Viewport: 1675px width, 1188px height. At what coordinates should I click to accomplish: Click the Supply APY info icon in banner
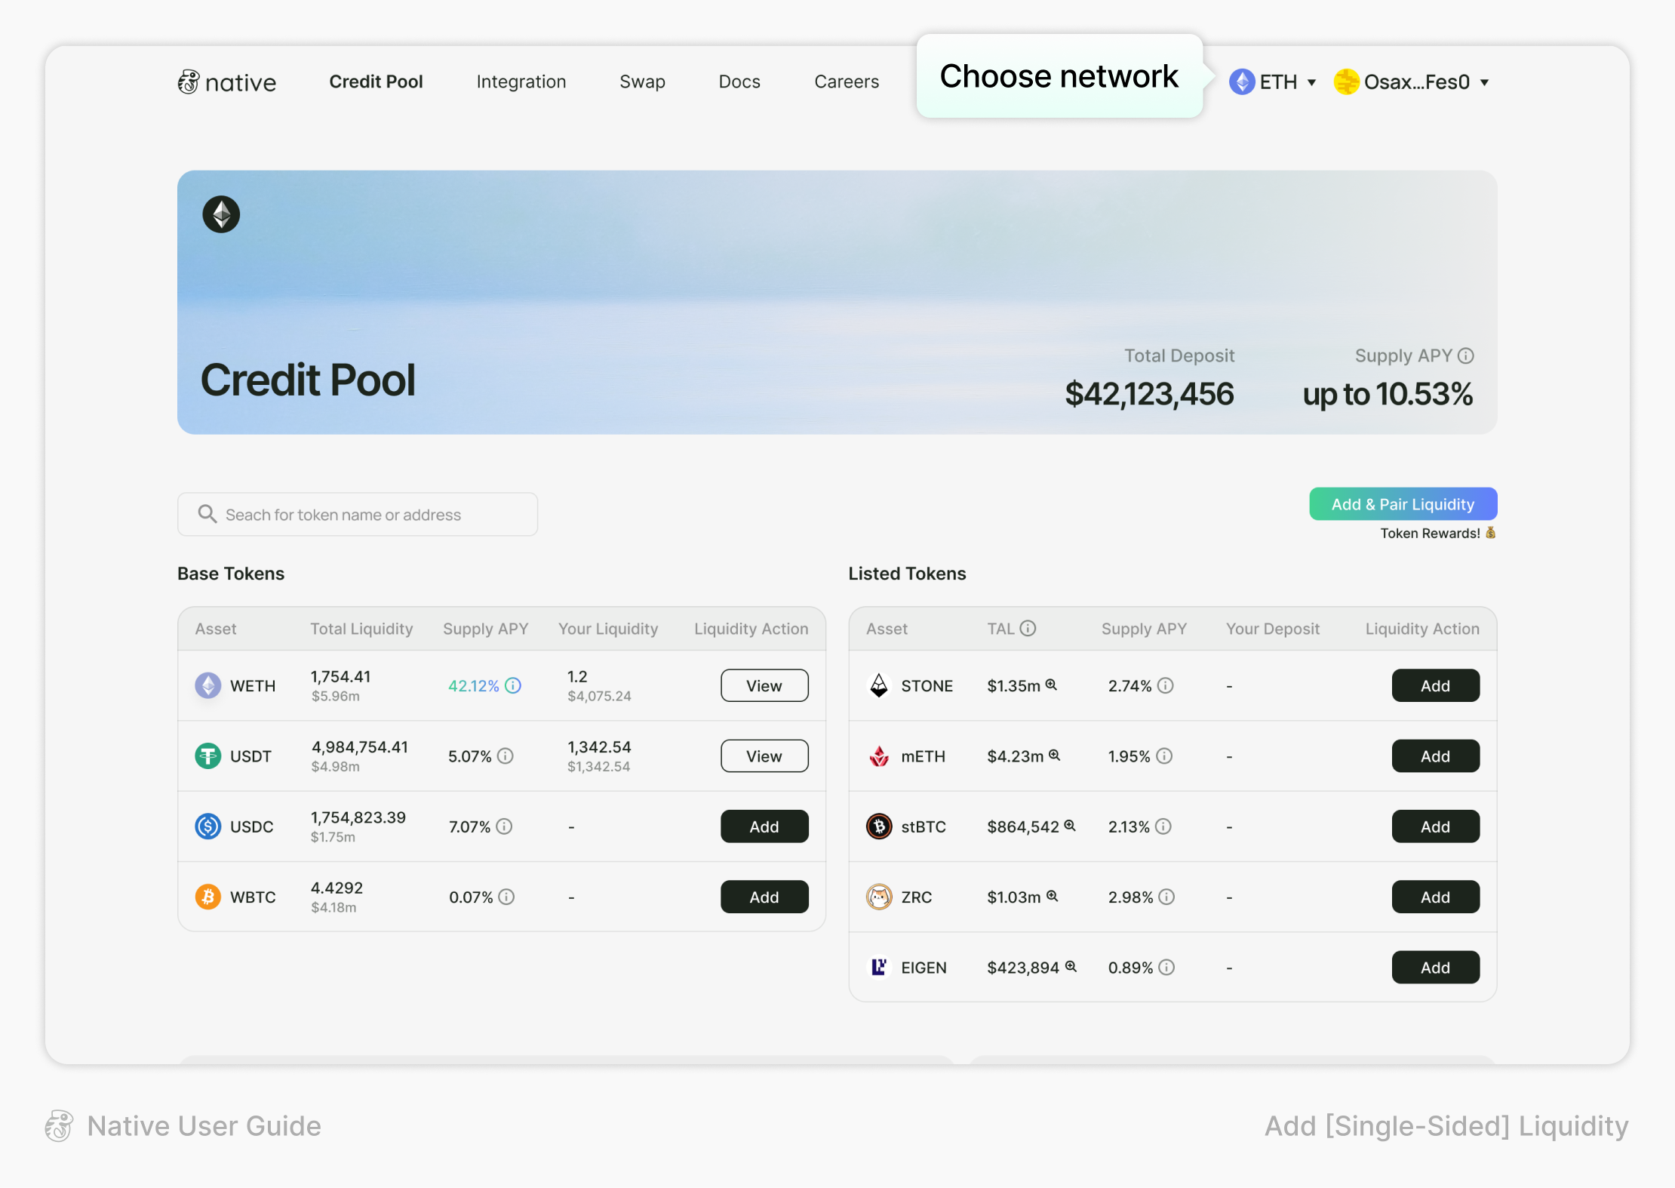pos(1466,355)
